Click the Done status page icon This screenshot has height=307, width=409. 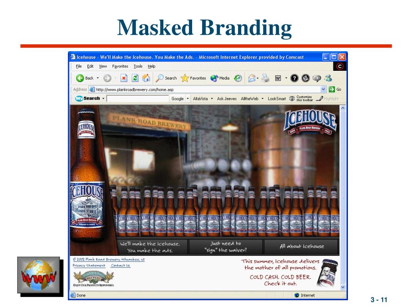(73, 295)
